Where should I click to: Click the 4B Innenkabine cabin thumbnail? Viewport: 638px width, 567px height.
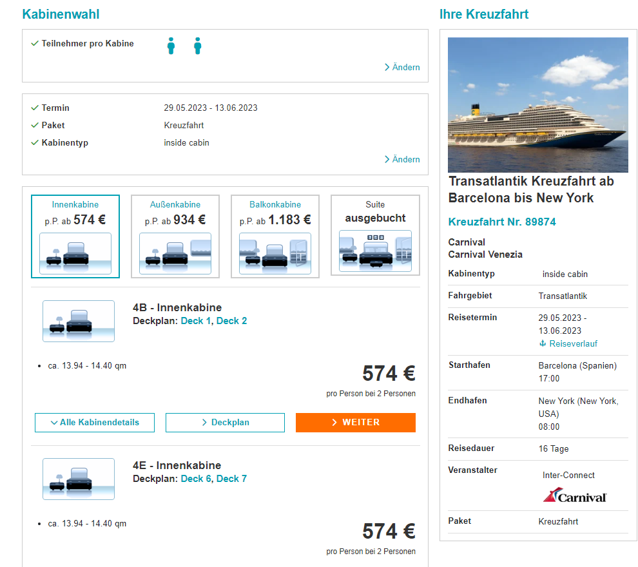pos(79,321)
